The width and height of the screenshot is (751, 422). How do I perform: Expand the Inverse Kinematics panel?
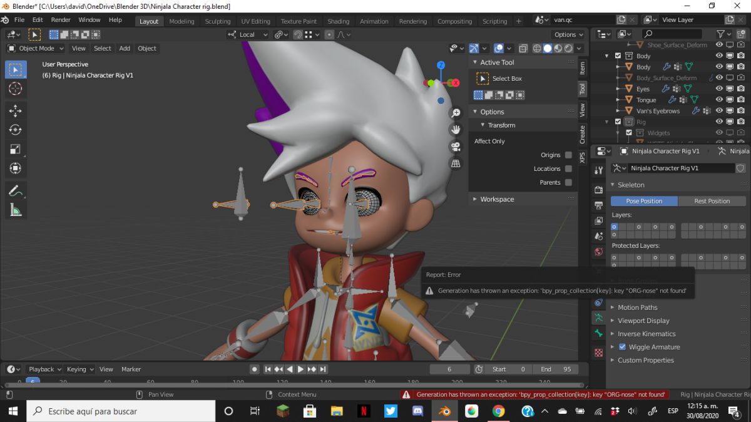pos(646,334)
